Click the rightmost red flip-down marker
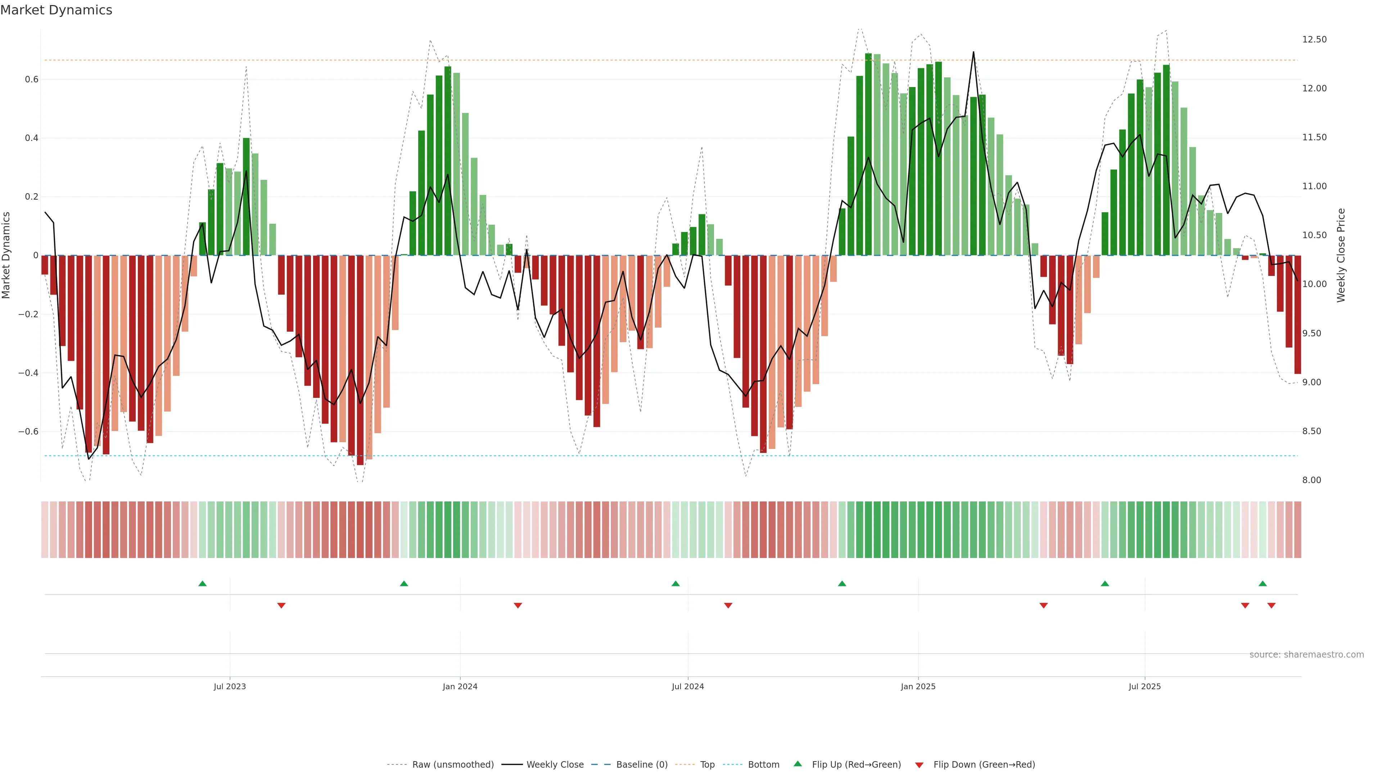This screenshot has height=777, width=1382. [x=1271, y=605]
